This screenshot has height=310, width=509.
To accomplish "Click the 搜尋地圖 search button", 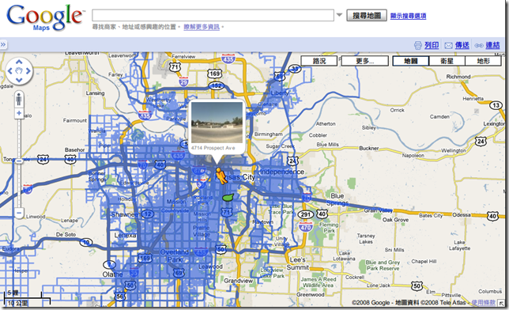I will tap(367, 15).
